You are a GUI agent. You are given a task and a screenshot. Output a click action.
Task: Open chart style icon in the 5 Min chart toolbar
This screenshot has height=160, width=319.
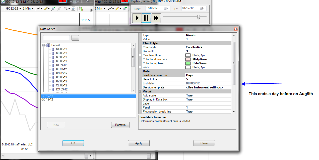[110, 9]
